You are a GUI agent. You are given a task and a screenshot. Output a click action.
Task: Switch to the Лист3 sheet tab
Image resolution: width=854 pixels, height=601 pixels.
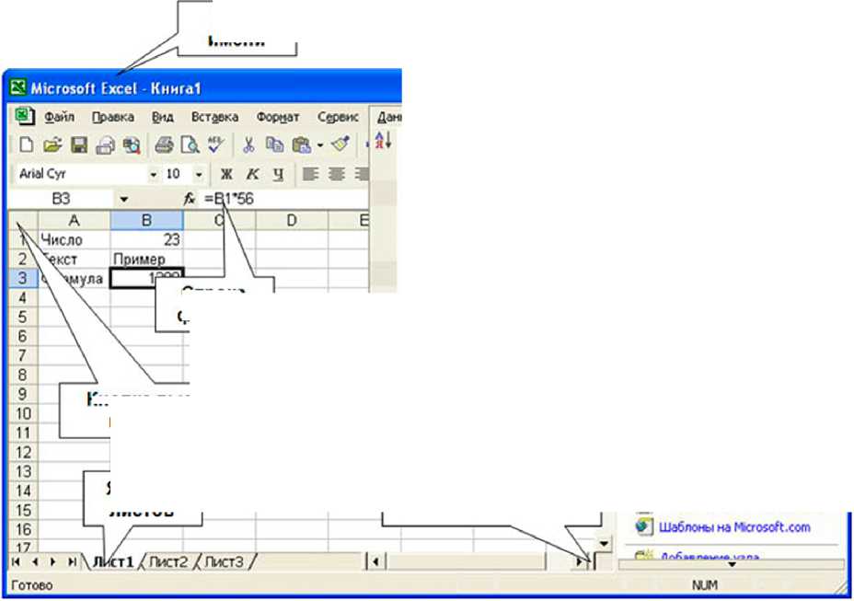click(x=224, y=561)
